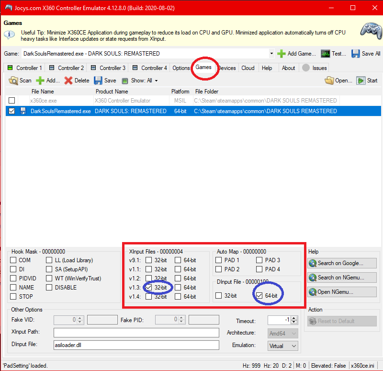Screen dimensions: 383x371
Task: Click the XInput Path text field
Action: (136, 333)
